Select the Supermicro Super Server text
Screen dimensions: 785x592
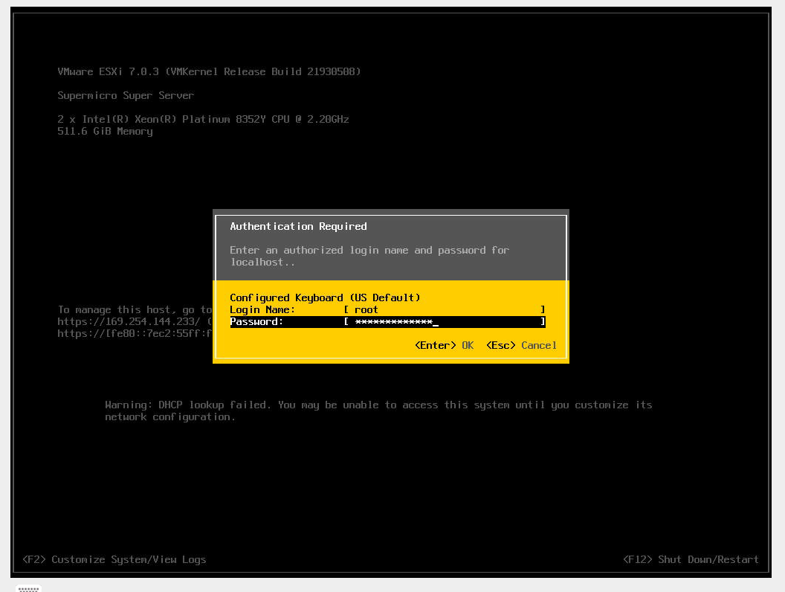coord(126,95)
